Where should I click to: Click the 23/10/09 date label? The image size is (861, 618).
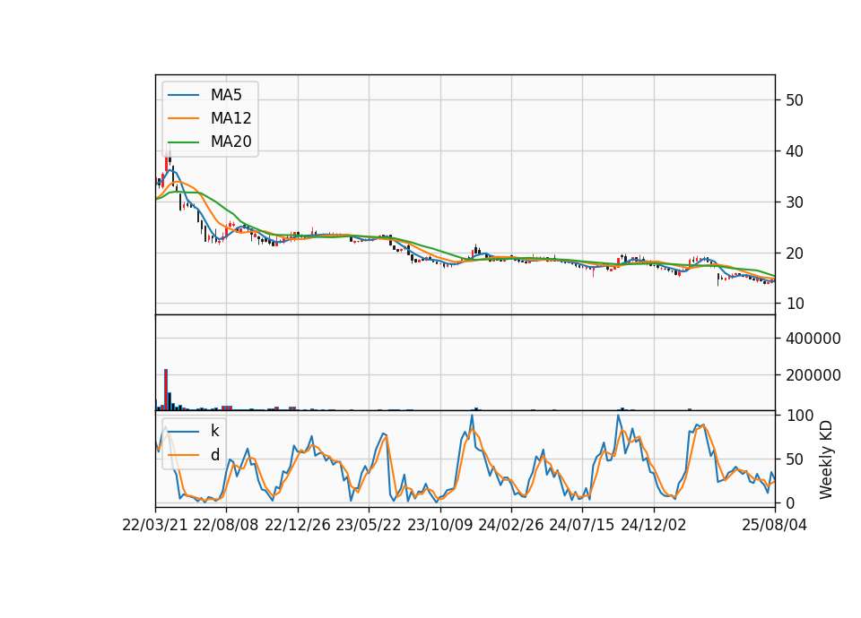pyautogui.click(x=439, y=525)
